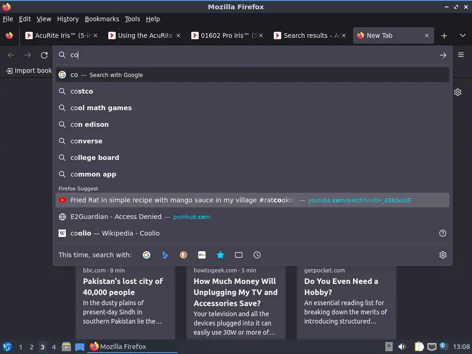Submit the address bar with Go arrow
This screenshot has height=354, width=472.
tap(443, 55)
